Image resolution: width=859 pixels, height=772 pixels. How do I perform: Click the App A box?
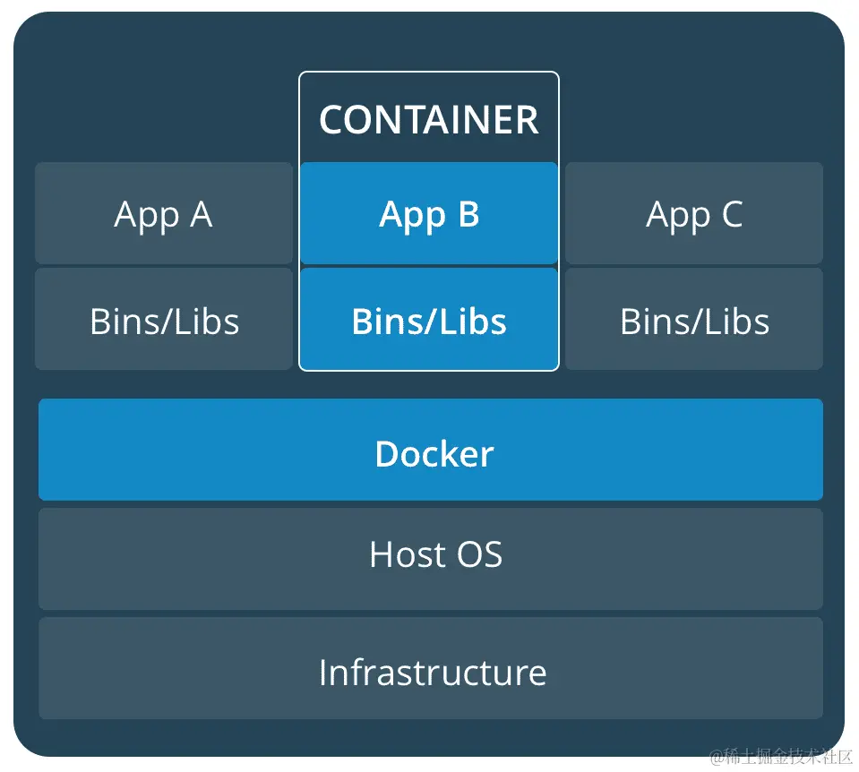[x=164, y=213]
